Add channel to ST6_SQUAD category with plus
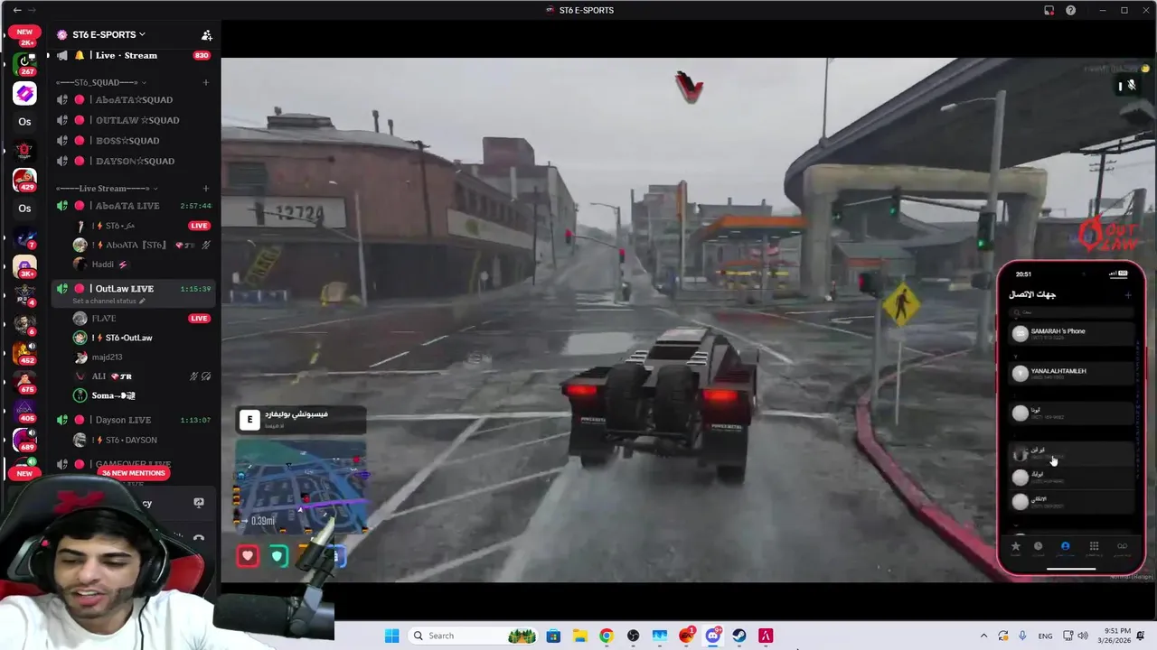The width and height of the screenshot is (1157, 650). pyautogui.click(x=205, y=82)
